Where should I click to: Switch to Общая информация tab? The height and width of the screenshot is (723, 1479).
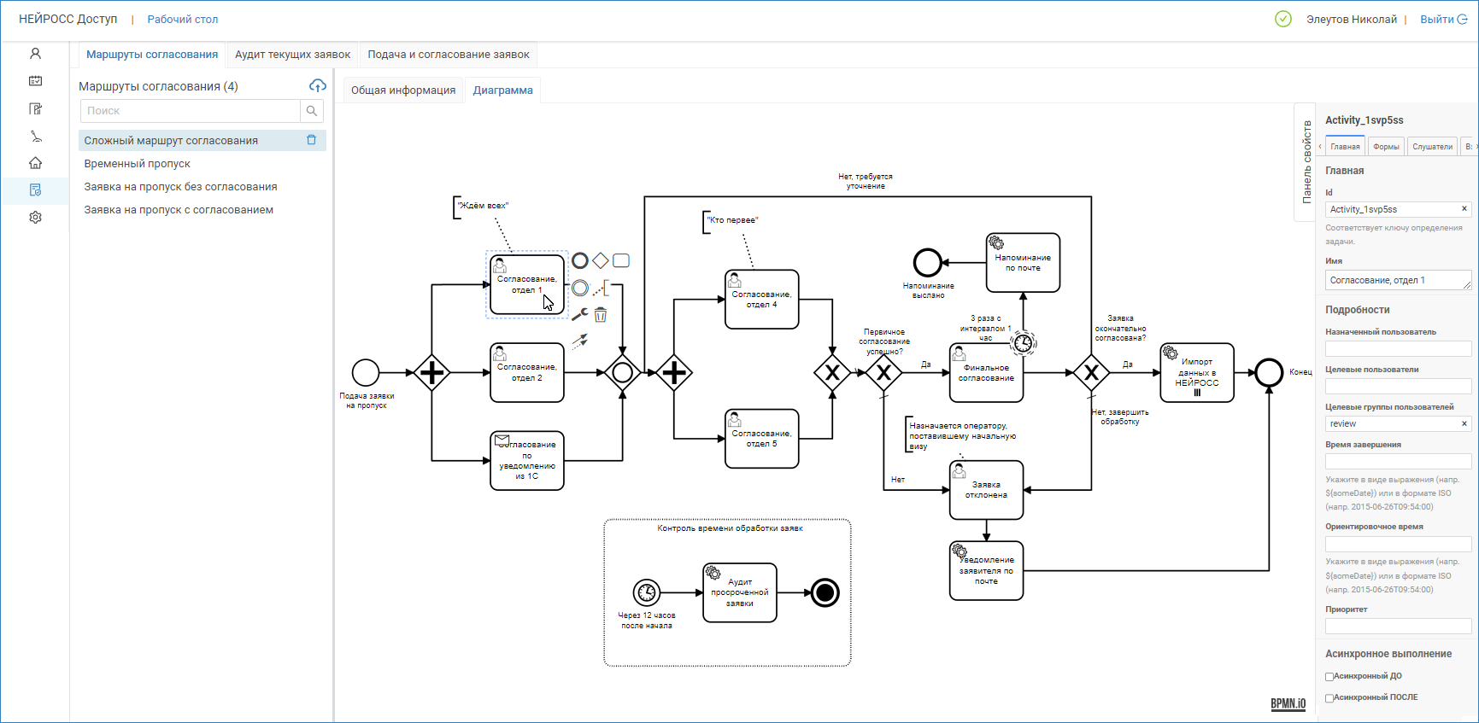[403, 90]
